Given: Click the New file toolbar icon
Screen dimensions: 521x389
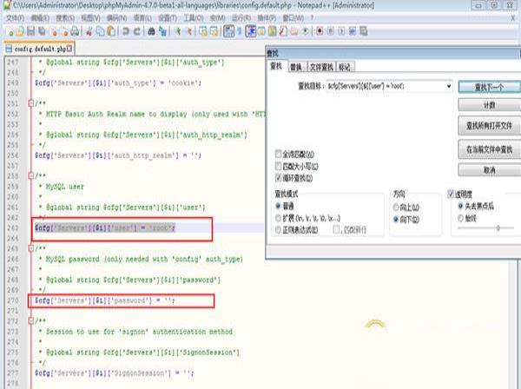Looking at the screenshot, I should pyautogui.click(x=8, y=31).
